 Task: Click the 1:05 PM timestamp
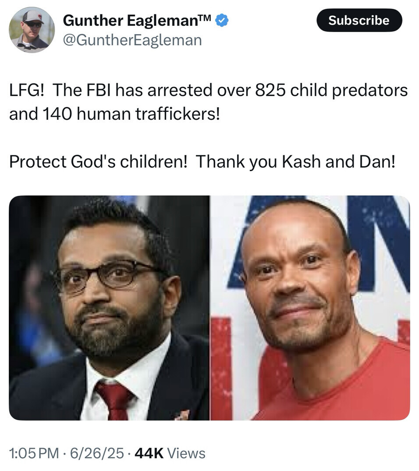33,453
